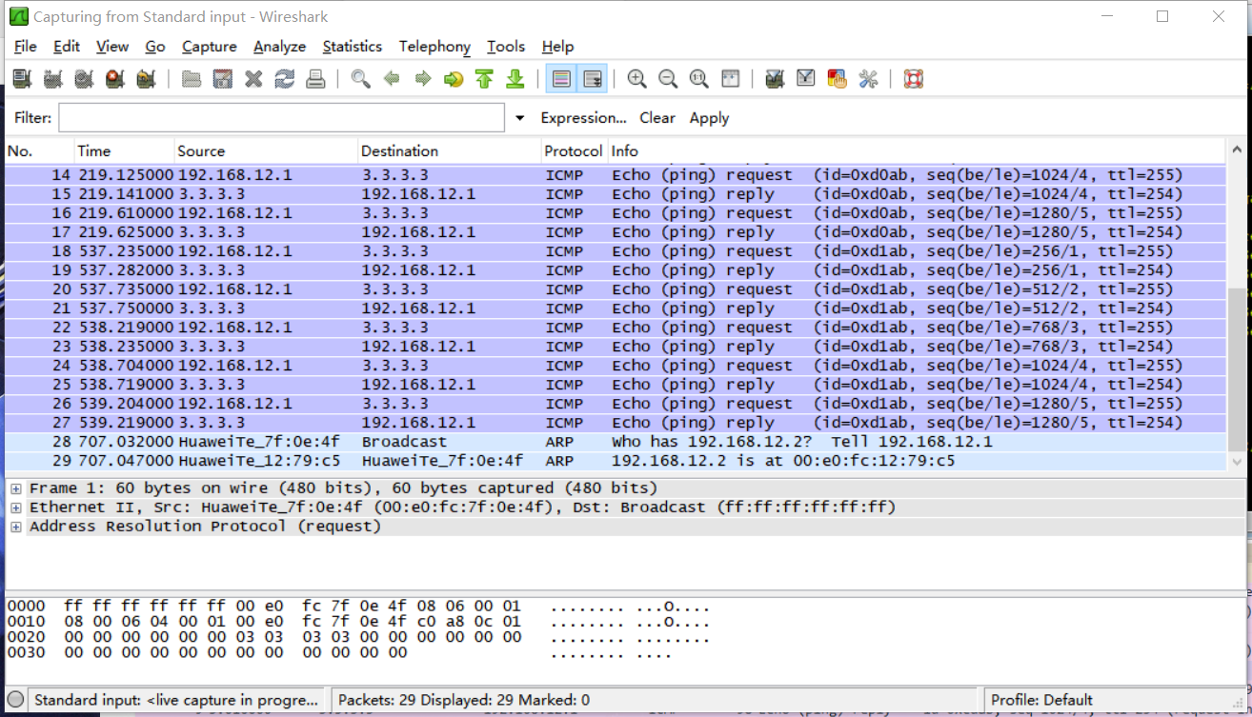Clear the display filter
Screen dimensions: 1252x717
click(657, 118)
